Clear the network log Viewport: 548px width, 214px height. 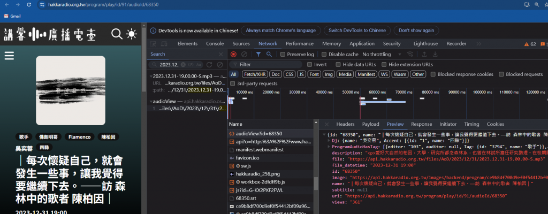(244, 54)
